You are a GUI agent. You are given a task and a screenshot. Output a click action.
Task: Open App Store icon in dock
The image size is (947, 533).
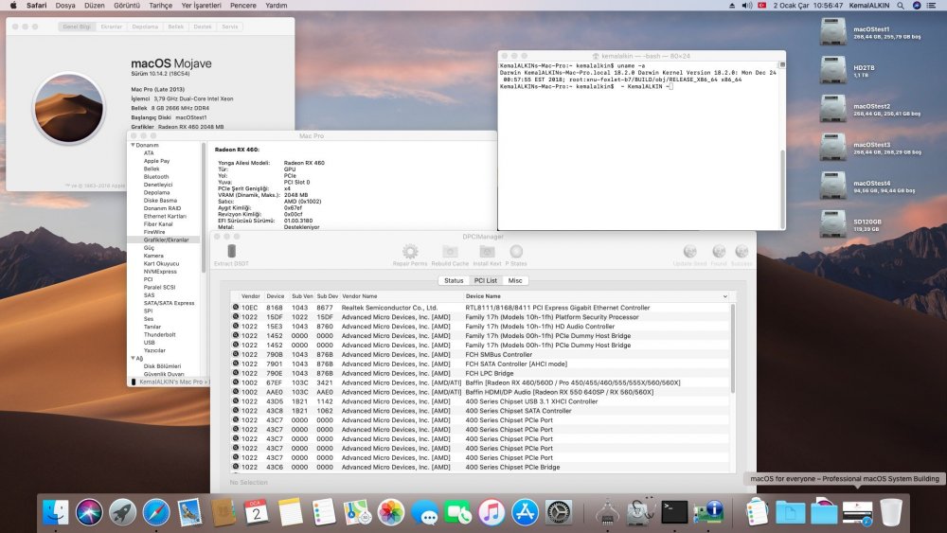525,512
